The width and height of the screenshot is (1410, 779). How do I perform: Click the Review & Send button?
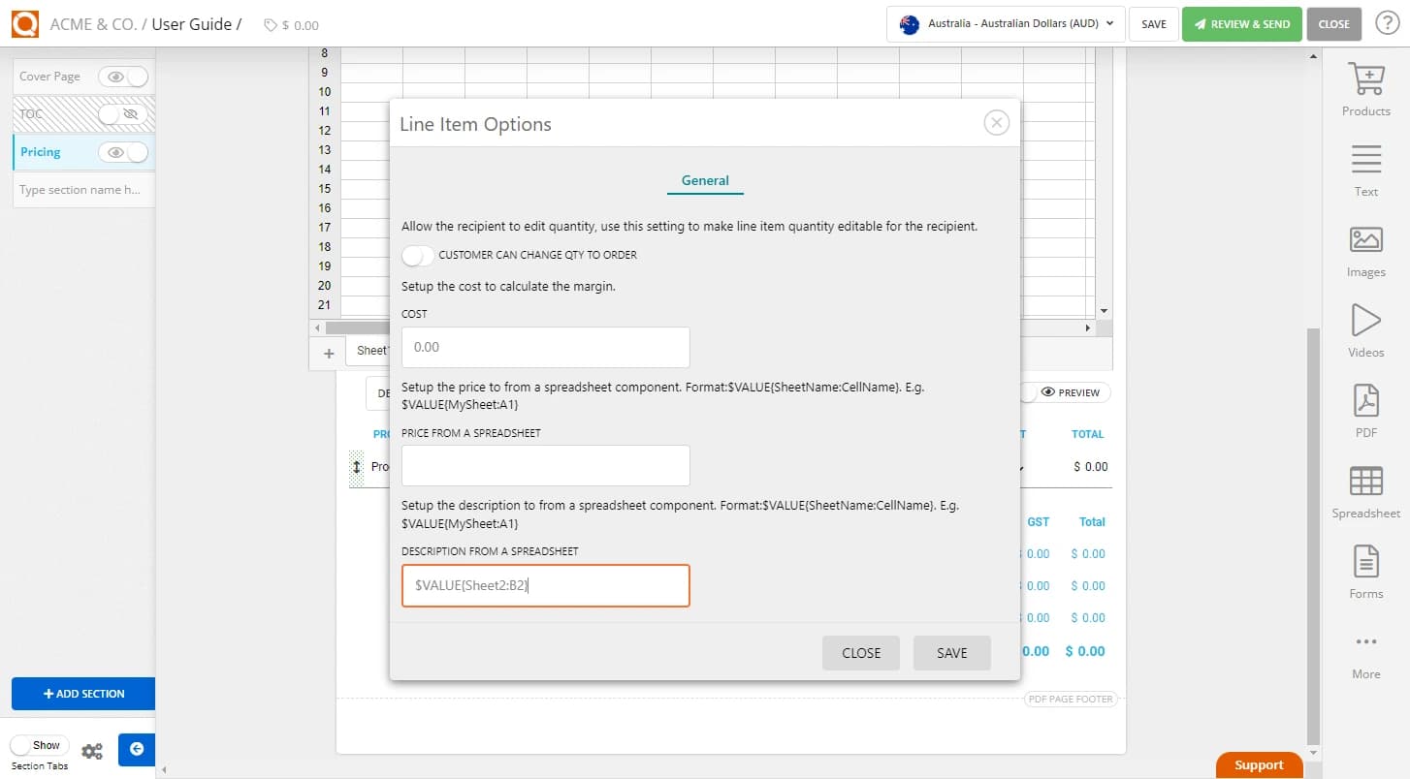pyautogui.click(x=1242, y=23)
